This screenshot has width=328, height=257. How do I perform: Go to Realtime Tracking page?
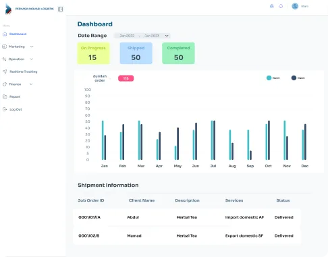coord(24,72)
